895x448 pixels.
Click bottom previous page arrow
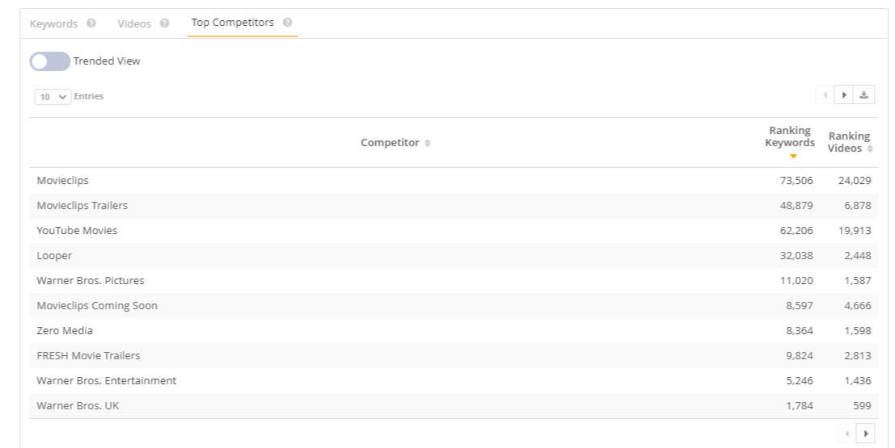pos(847,433)
